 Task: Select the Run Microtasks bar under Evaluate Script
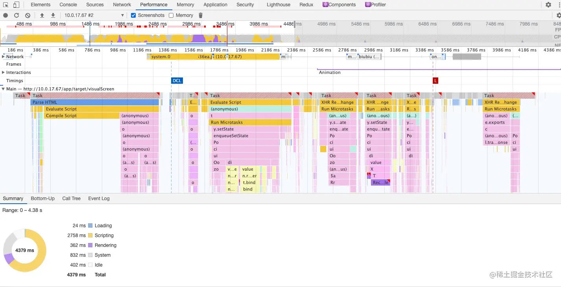(x=250, y=122)
